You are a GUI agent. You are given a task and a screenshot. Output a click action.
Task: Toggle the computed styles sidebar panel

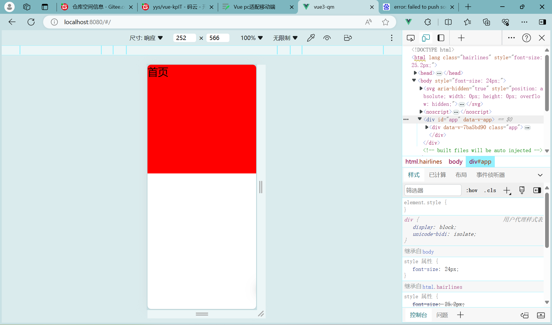537,190
